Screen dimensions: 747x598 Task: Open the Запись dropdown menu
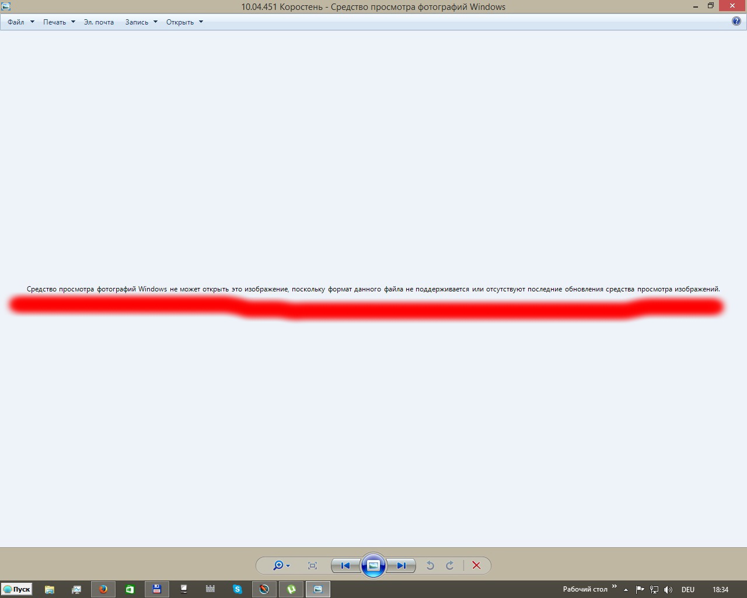tap(141, 22)
